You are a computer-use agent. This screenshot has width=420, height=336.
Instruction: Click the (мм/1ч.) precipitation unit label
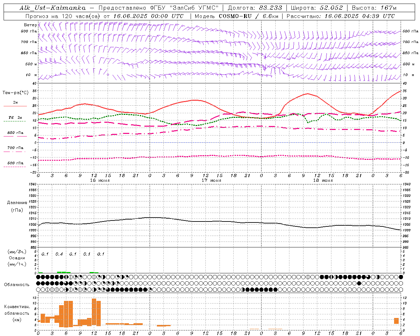coord(17,264)
